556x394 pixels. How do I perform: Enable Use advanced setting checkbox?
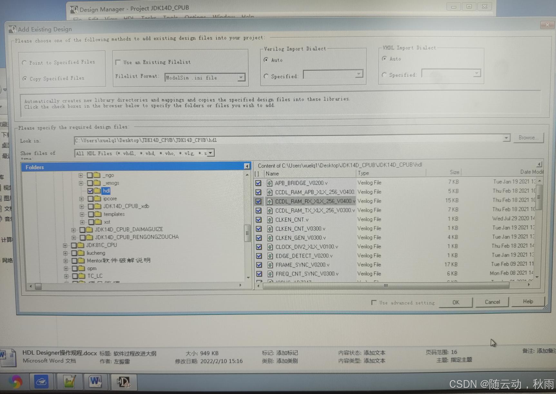(x=374, y=302)
